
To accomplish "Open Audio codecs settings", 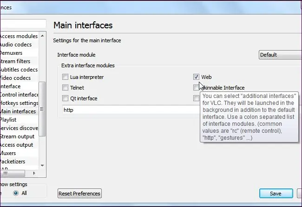I will coord(16,45).
